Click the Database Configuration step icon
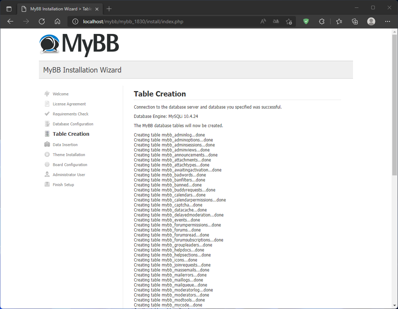 [x=47, y=124]
